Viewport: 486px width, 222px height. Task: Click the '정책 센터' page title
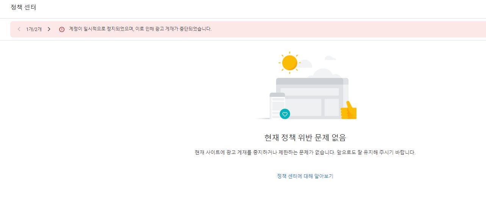(x=23, y=7)
